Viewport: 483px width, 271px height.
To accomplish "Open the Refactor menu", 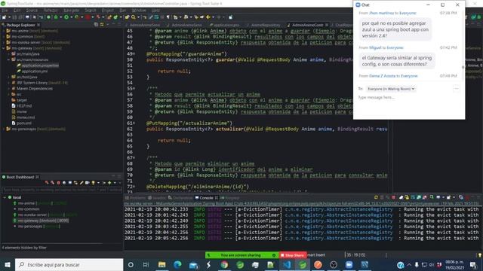I will (x=51, y=10).
